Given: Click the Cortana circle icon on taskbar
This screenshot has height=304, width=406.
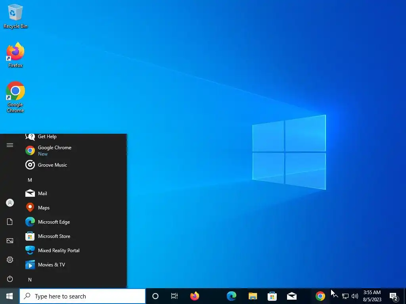Looking at the screenshot, I should (155, 296).
